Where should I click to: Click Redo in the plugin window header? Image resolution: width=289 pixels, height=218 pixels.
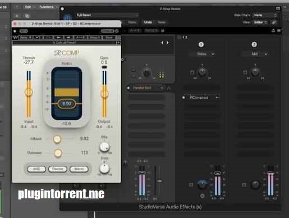(162, 22)
